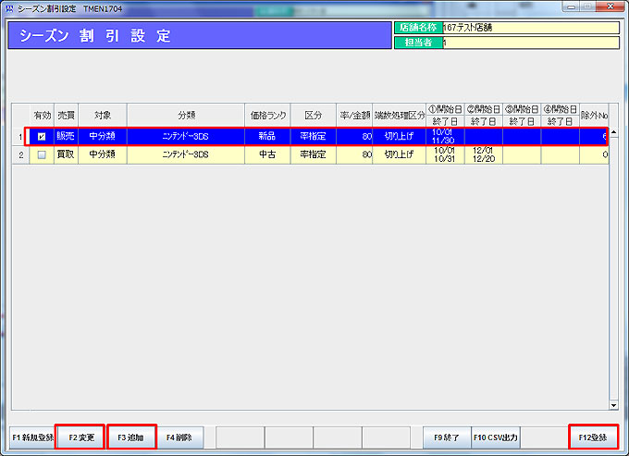Uncheck the 有効 checkbox in row 1
Screen dimensions: 629x456
click(42, 137)
